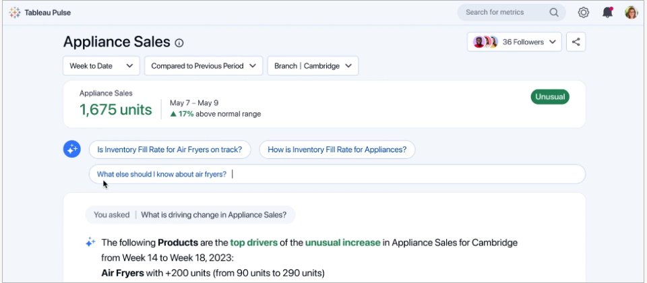The height and width of the screenshot is (283, 647).
Task: Click the Search for metrics field
Action: tap(512, 12)
